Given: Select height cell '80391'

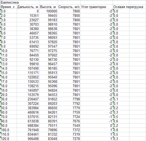Looking at the screenshot, I should coord(48,121).
